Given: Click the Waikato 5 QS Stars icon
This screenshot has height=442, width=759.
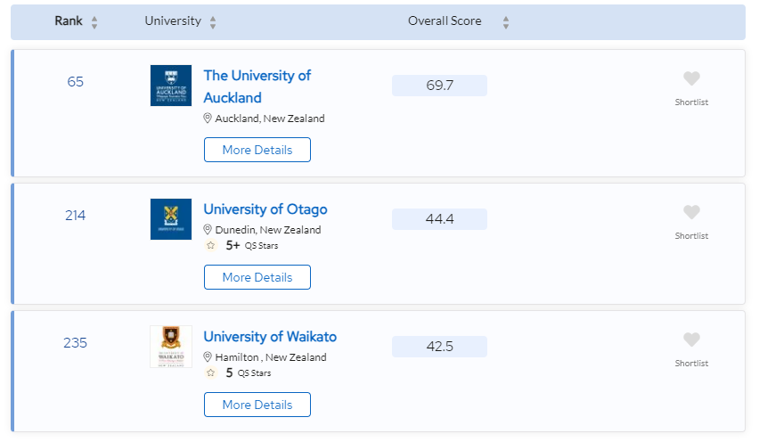Looking at the screenshot, I should 210,372.
